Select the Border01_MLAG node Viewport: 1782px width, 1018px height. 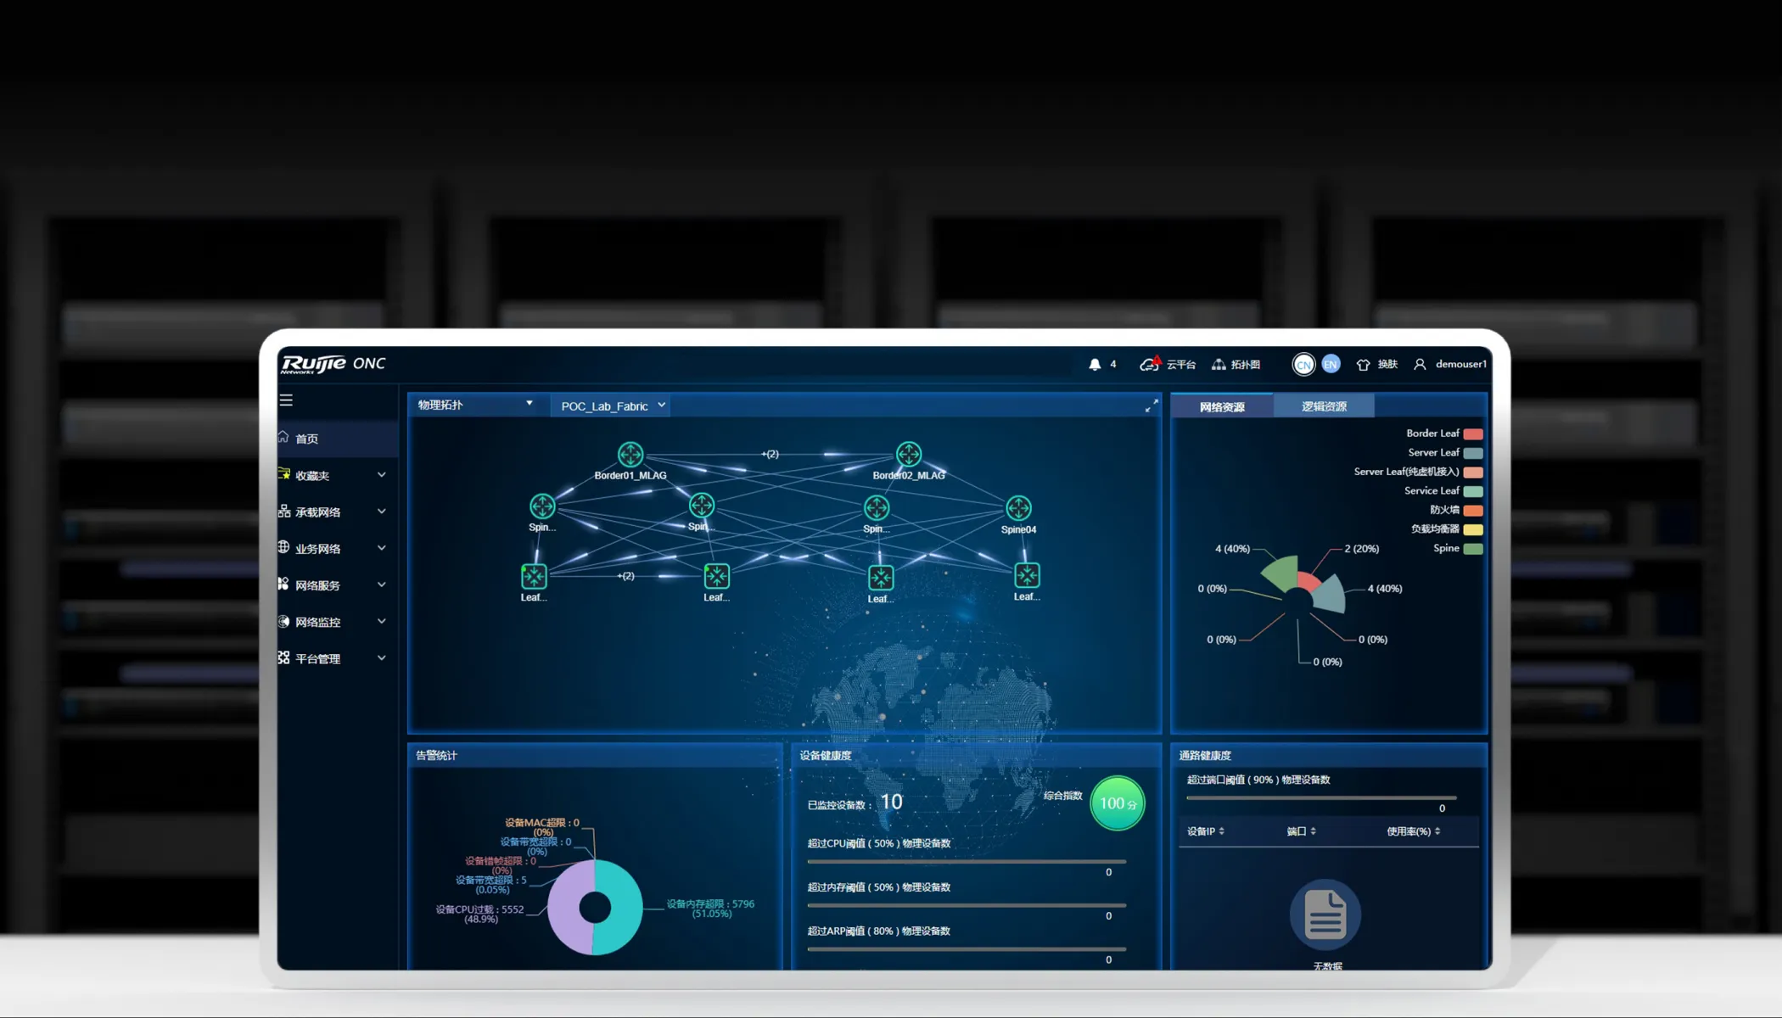tap(630, 455)
